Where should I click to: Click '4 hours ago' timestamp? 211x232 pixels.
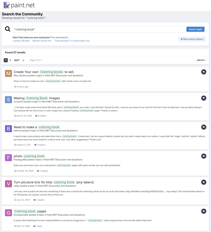[x=21, y=87]
